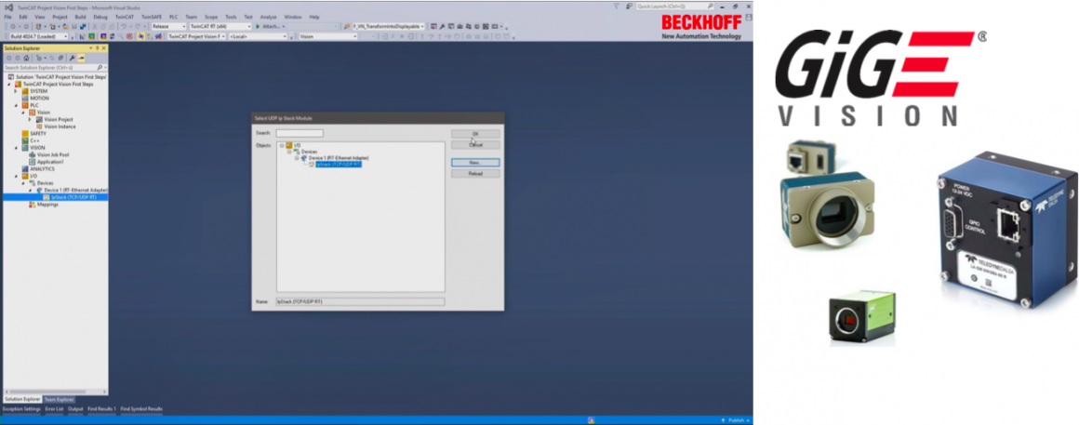Click the New... button in dialog
Image resolution: width=1079 pixels, height=425 pixels.
tap(475, 163)
